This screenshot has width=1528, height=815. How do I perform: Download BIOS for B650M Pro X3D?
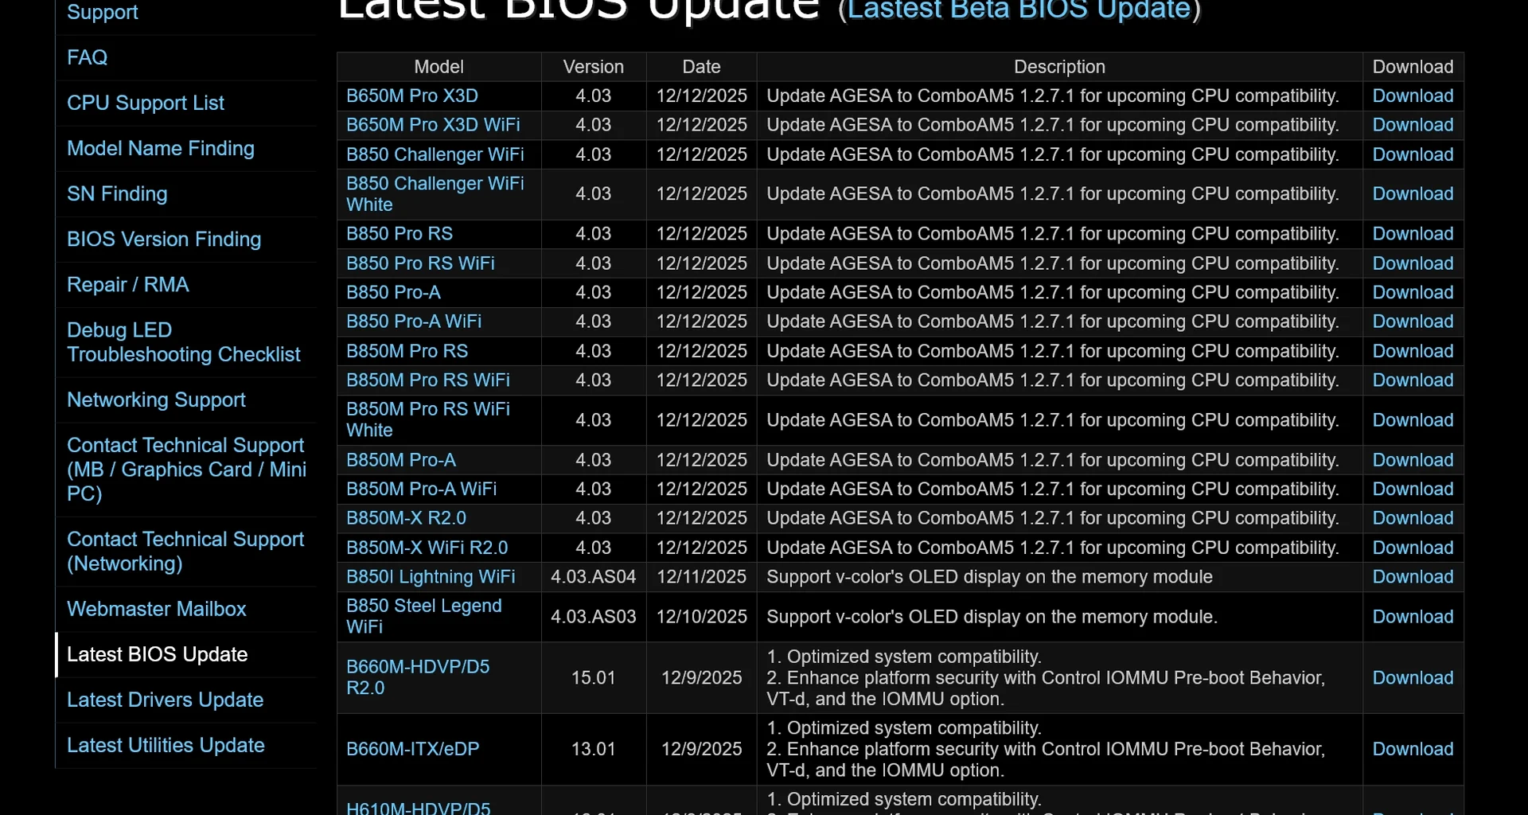pyautogui.click(x=1413, y=96)
